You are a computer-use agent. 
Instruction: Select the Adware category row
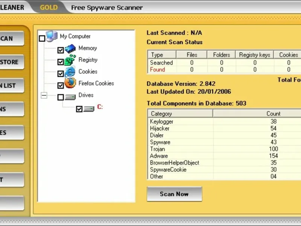(224, 156)
